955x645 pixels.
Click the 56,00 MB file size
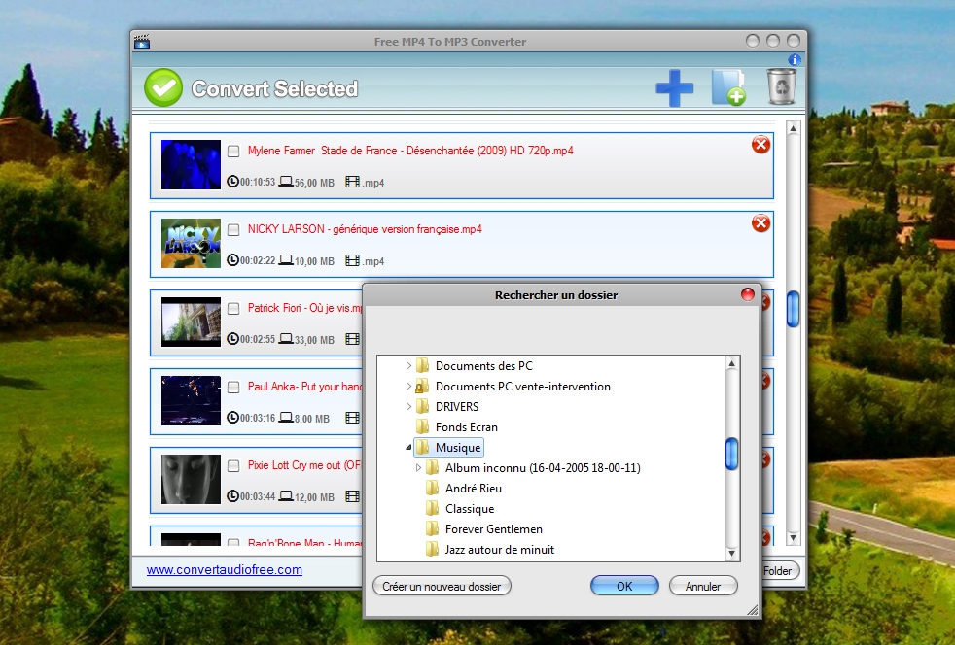pyautogui.click(x=314, y=183)
